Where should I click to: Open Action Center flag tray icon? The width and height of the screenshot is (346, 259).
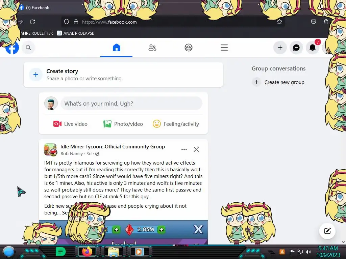point(292,252)
